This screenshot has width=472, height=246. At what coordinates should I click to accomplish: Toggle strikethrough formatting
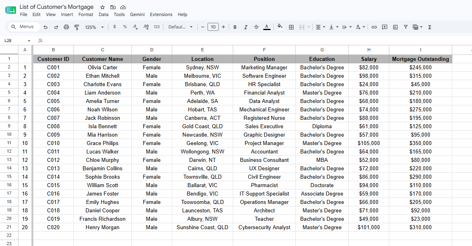[256, 27]
